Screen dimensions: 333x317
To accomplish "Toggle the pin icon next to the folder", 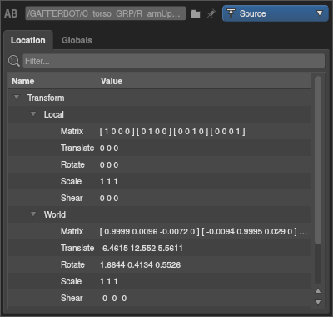I will [x=211, y=13].
